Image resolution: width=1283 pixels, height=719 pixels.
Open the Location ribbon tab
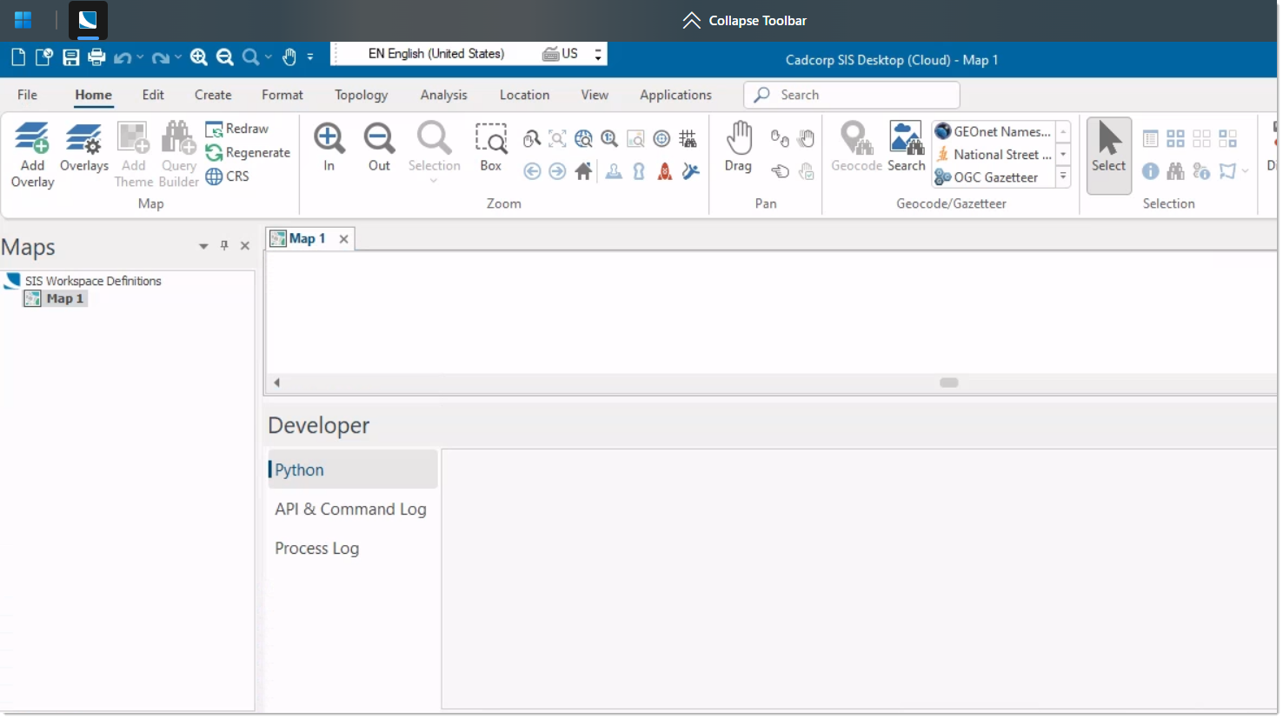pyautogui.click(x=524, y=95)
